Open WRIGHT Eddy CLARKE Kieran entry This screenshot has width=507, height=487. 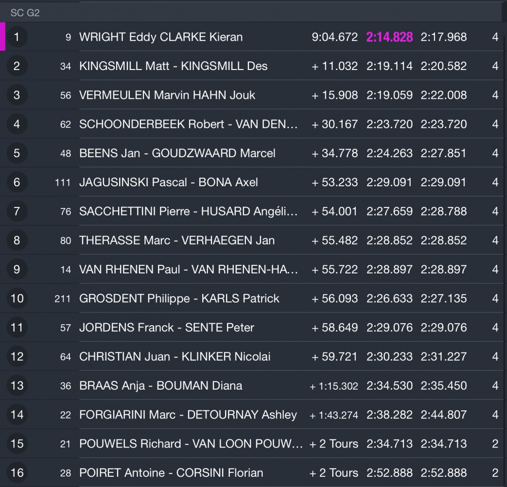click(161, 37)
